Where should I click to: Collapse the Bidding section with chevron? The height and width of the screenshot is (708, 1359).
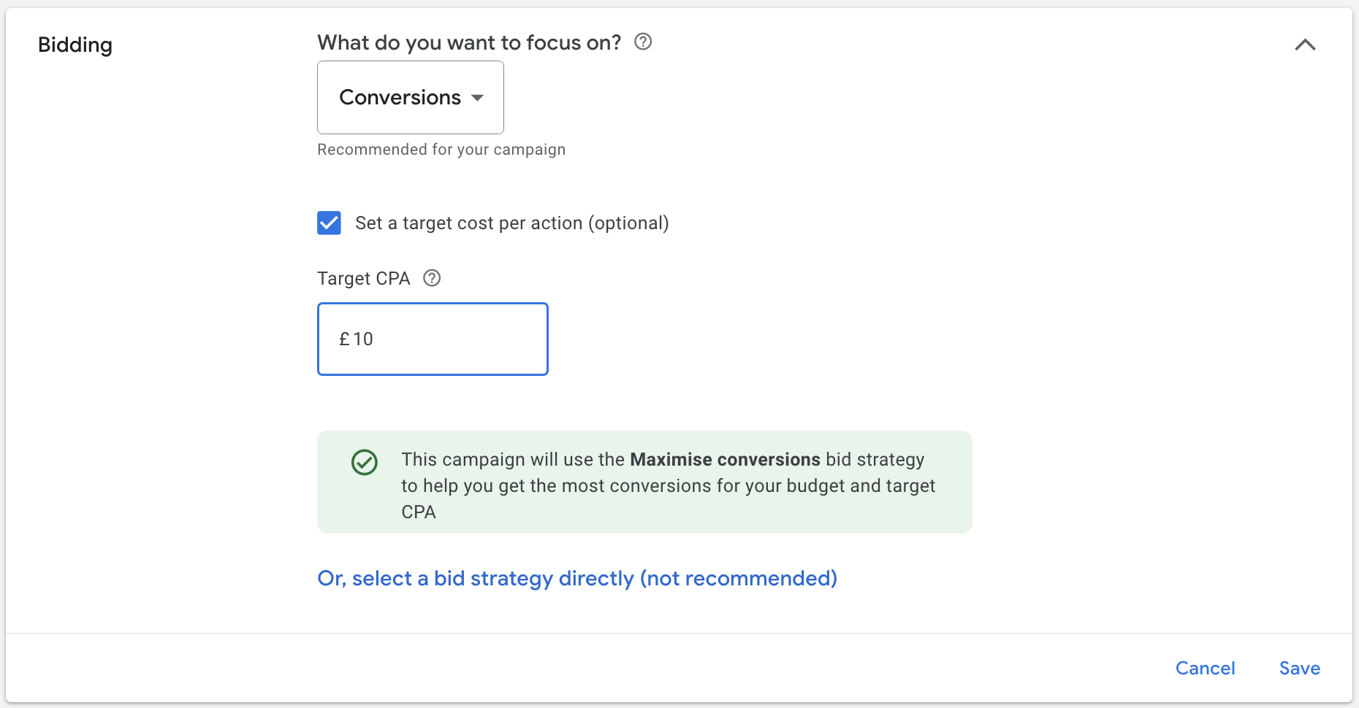click(x=1305, y=45)
